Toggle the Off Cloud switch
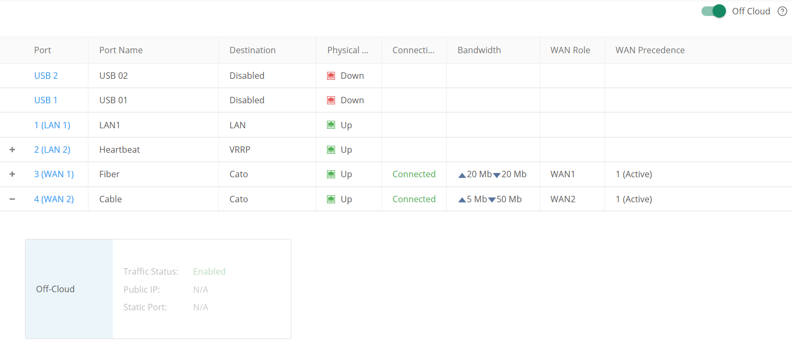This screenshot has height=347, width=792. [x=713, y=11]
